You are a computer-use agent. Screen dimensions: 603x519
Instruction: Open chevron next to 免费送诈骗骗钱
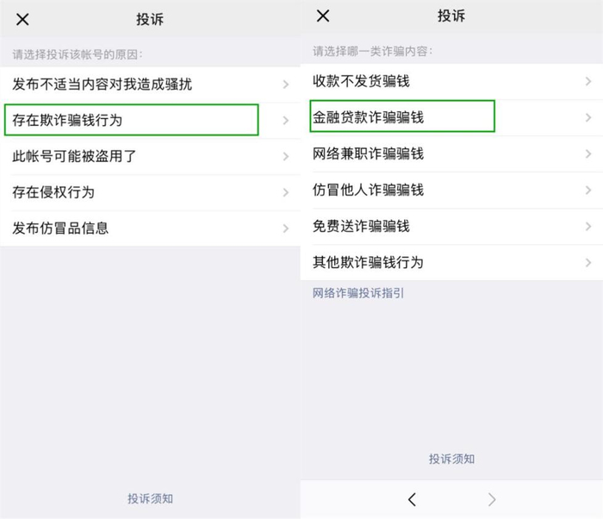click(588, 227)
